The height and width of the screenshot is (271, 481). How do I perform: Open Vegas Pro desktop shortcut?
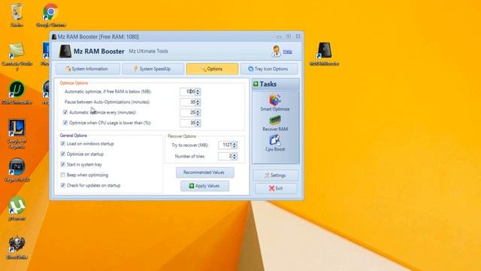point(17,167)
